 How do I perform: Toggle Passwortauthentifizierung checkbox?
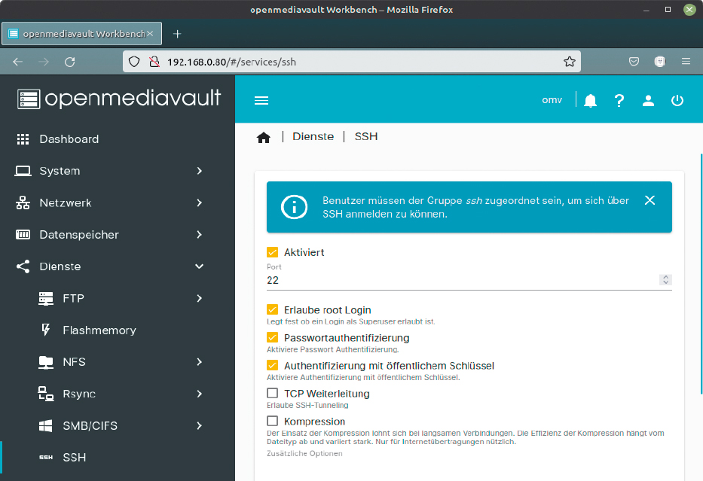pos(272,337)
